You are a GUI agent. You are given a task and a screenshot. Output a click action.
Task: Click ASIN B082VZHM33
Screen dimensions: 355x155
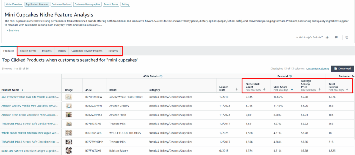point(94,115)
